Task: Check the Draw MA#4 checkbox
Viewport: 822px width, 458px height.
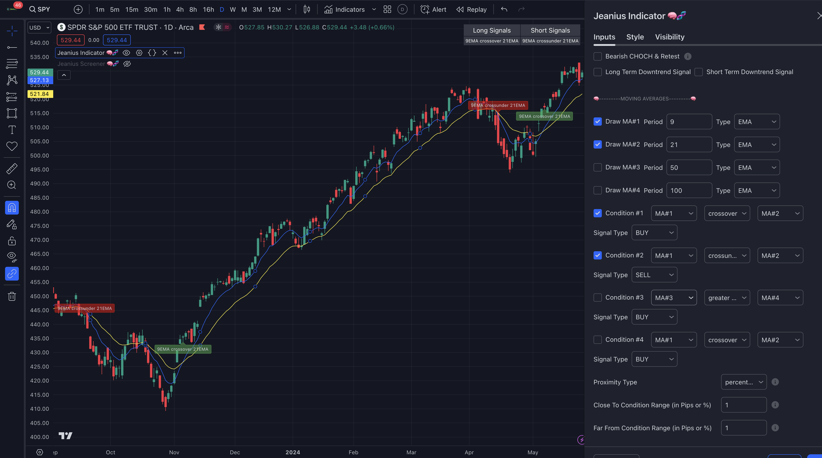Action: [597, 190]
